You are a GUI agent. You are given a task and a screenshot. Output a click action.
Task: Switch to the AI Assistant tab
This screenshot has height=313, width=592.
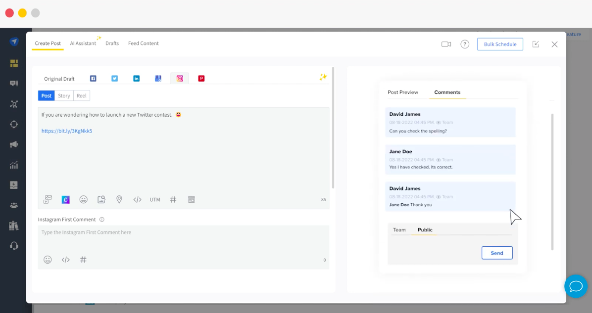(83, 44)
